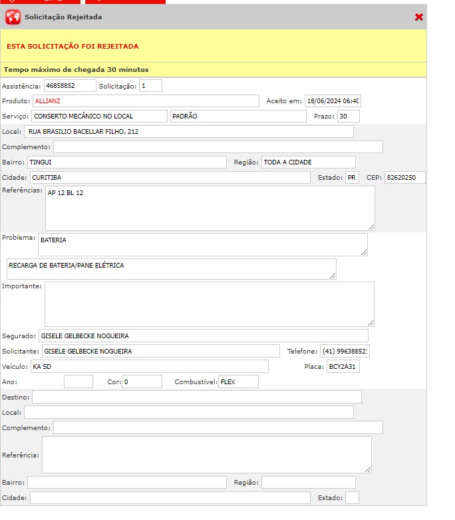Focus the Aceito em date field
455x520 pixels.
coord(333,101)
